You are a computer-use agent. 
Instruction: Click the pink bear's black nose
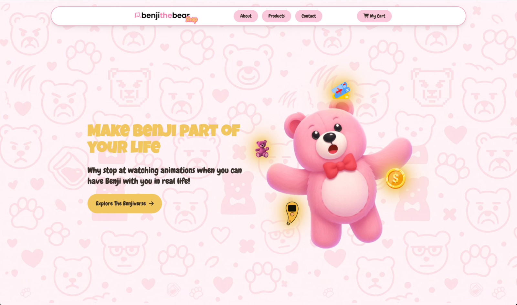point(330,137)
